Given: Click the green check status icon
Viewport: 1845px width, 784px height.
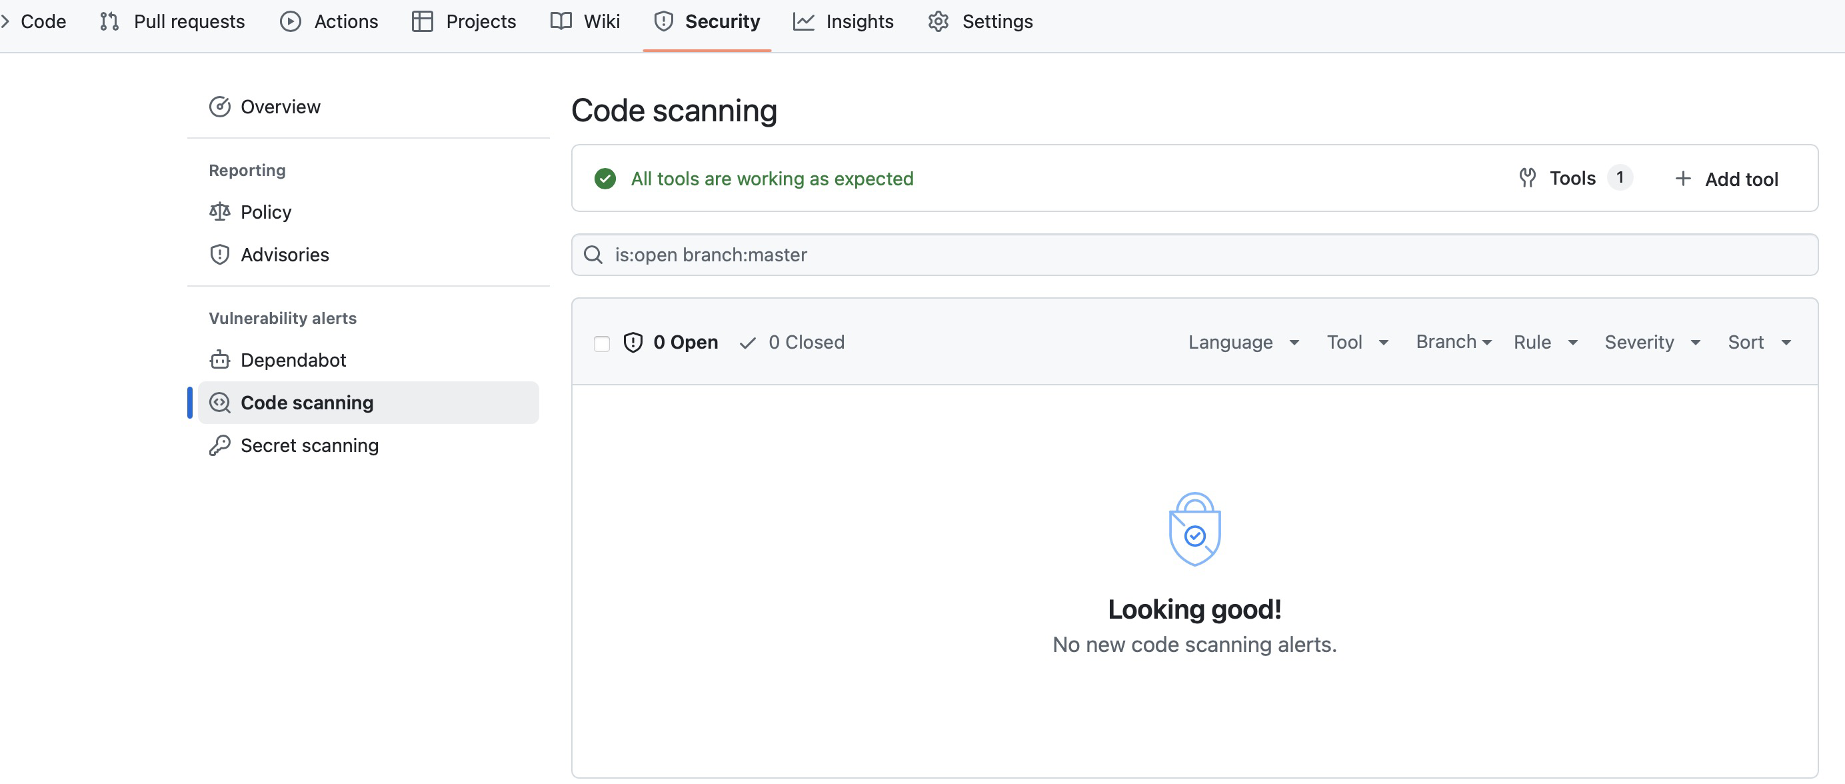Looking at the screenshot, I should pos(605,179).
